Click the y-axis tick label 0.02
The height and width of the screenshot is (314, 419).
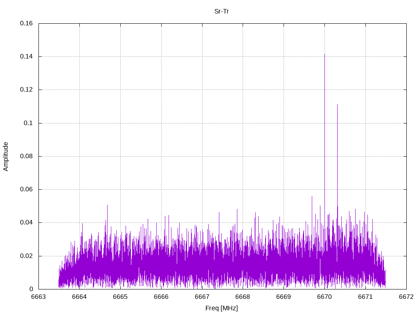tap(26, 256)
